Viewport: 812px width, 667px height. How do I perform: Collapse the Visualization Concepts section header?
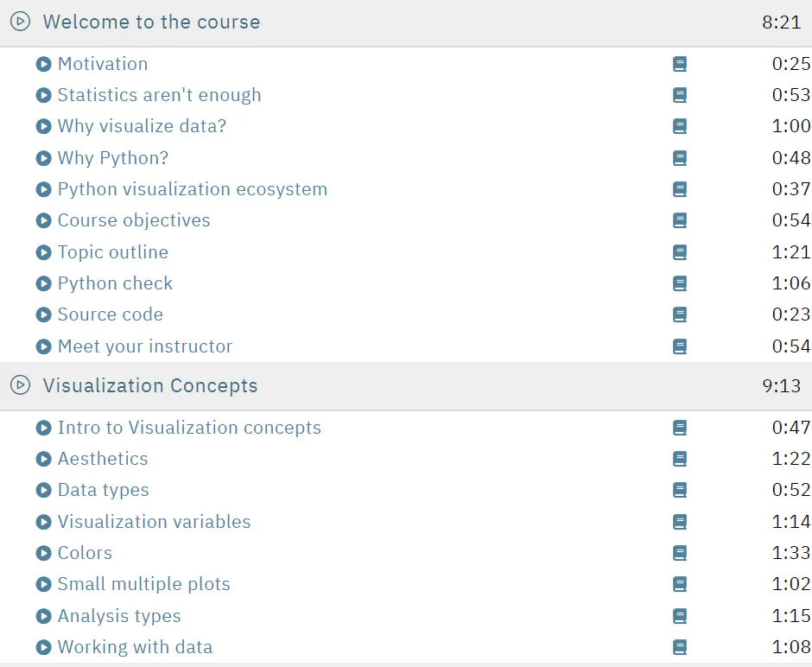click(x=406, y=386)
